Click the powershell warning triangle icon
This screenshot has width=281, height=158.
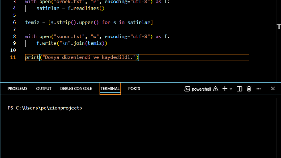(x=216, y=89)
